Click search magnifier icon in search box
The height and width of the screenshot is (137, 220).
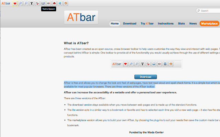click(199, 11)
